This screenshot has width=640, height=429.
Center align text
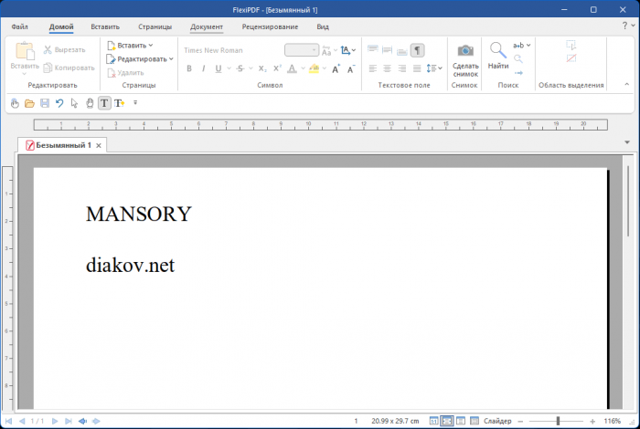[x=388, y=68]
